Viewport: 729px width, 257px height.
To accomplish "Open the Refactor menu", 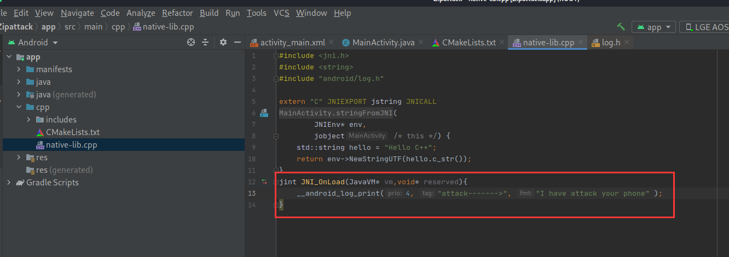I will (x=177, y=13).
